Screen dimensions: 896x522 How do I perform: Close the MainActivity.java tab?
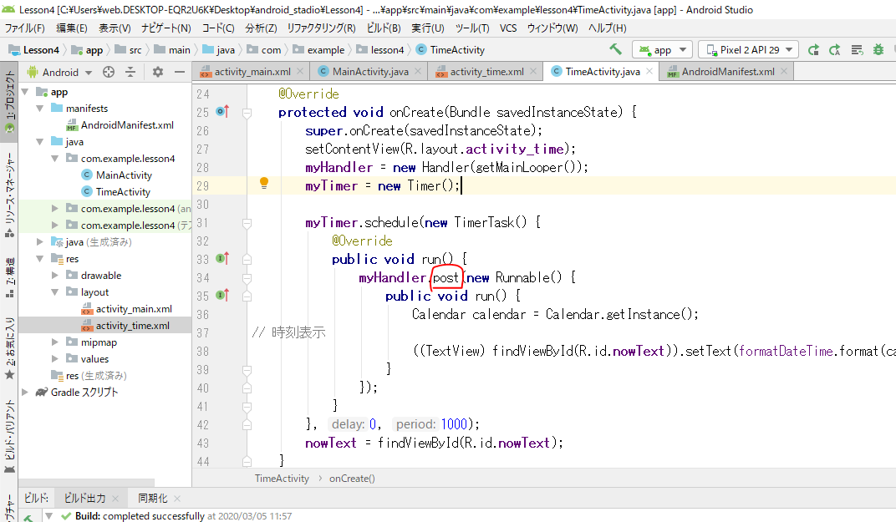point(418,71)
